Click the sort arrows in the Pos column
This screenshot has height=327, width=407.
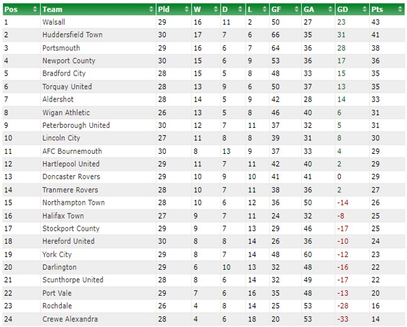click(x=35, y=9)
